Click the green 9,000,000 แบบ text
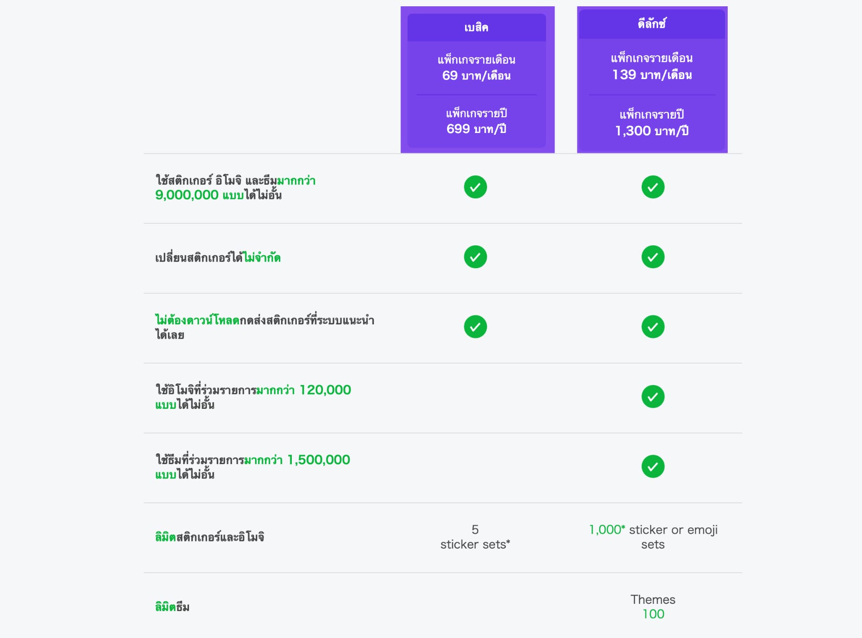This screenshot has height=638, width=862. 199,195
